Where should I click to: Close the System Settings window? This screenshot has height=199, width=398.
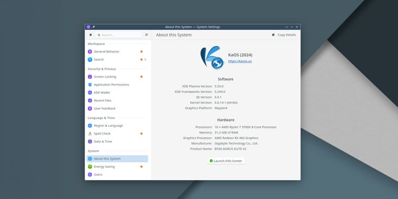[297, 27]
